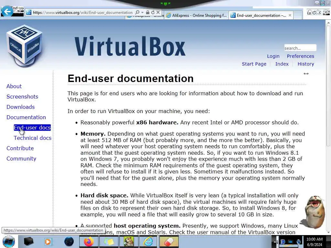Click the padlock security icon in address bar
Image resolution: width=331 pixels, height=248 pixels.
coord(147,13)
